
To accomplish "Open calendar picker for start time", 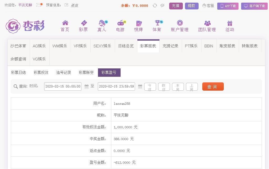I will [x=86, y=86].
